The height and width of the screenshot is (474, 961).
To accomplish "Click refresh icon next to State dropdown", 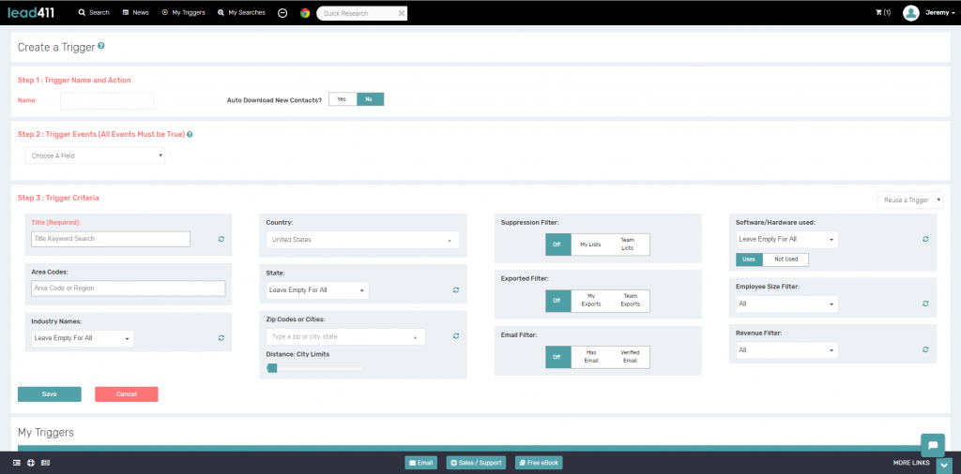I will click(455, 290).
